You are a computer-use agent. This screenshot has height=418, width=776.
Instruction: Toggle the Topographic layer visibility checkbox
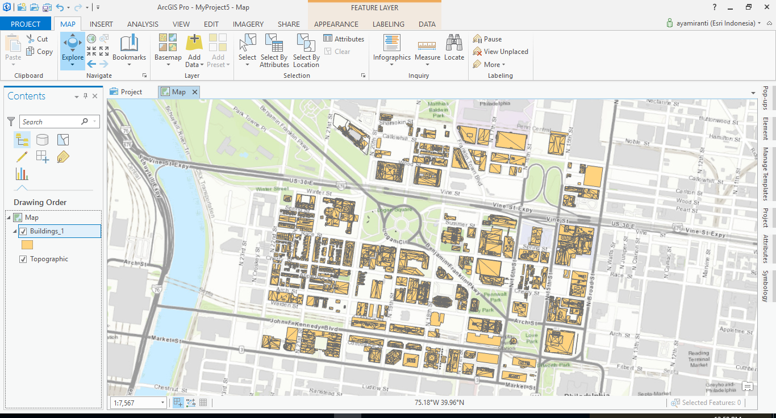[23, 259]
